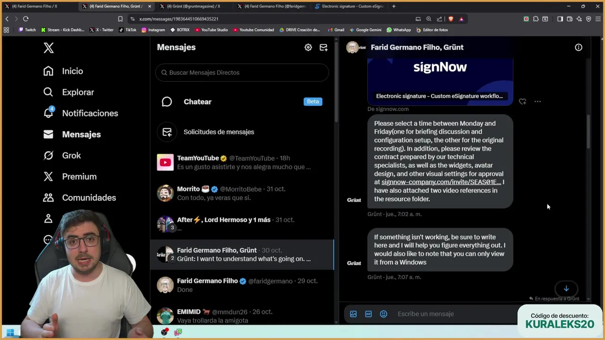Open the Brave VPN shield icon

click(x=588, y=19)
